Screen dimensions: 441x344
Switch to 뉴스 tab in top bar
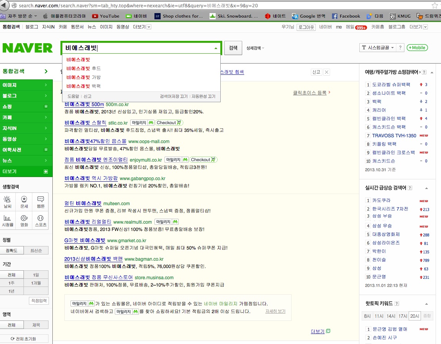click(92, 27)
